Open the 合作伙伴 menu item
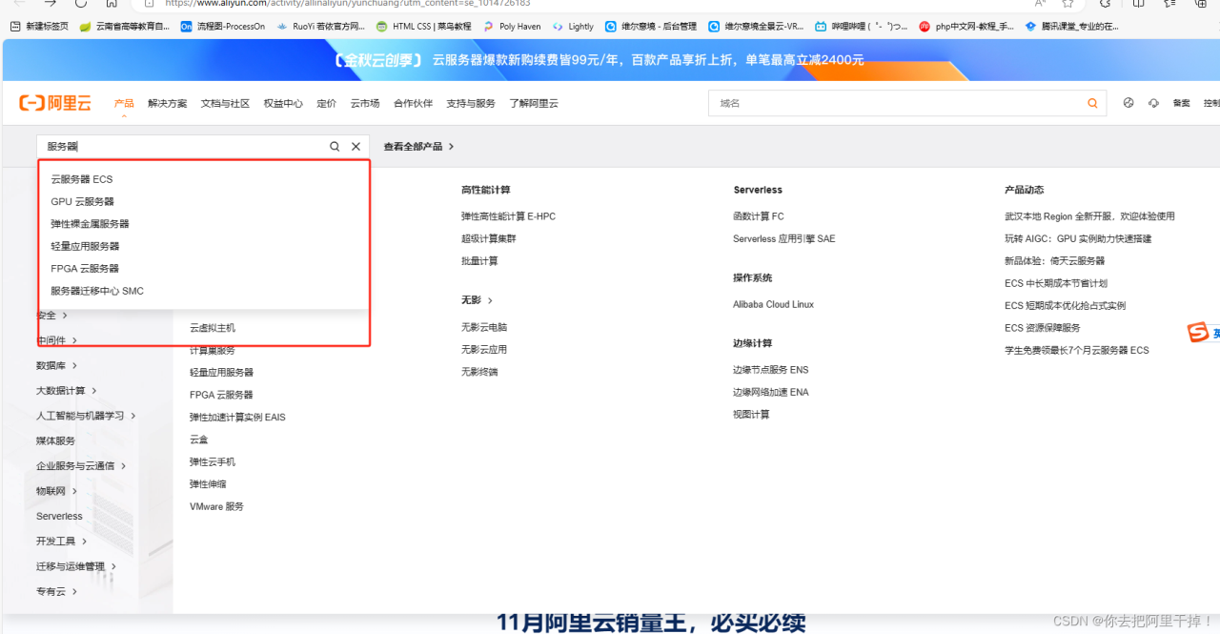The width and height of the screenshot is (1220, 634). pyautogui.click(x=413, y=103)
